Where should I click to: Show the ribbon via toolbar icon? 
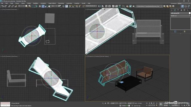pyautogui.click(x=113, y=6)
